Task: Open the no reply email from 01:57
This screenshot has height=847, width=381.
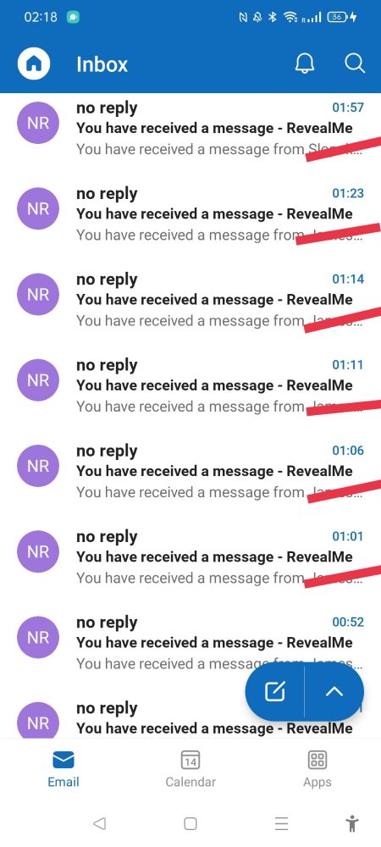Action: click(190, 129)
